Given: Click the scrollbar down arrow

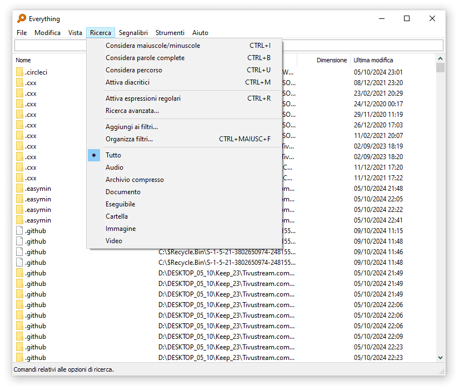Looking at the screenshot, I should (440, 358).
